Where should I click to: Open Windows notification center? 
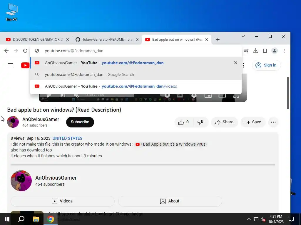tap(291, 219)
